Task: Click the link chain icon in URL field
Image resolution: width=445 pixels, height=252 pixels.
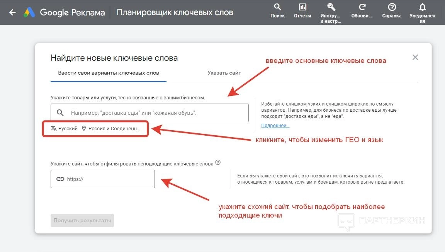Action: tap(60, 179)
